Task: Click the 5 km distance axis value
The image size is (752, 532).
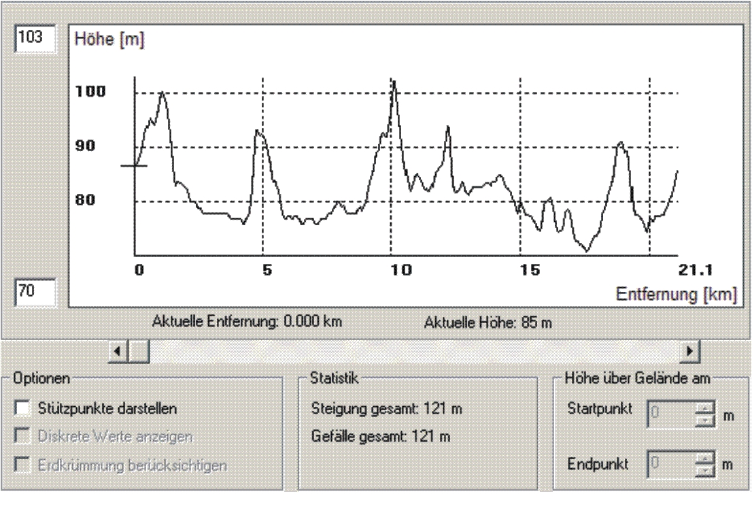Action: [267, 270]
